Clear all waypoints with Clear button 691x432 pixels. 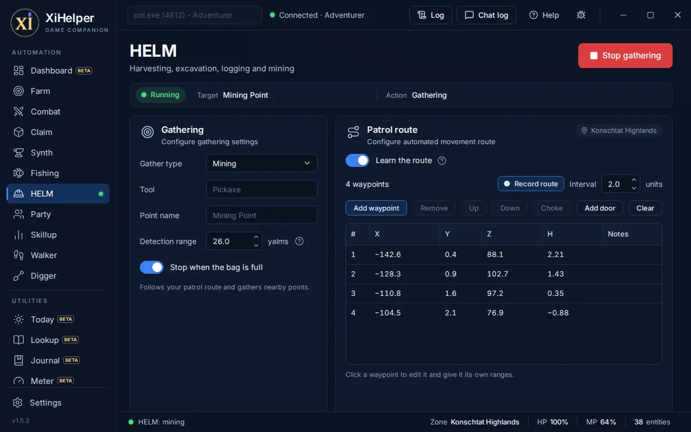pos(645,208)
